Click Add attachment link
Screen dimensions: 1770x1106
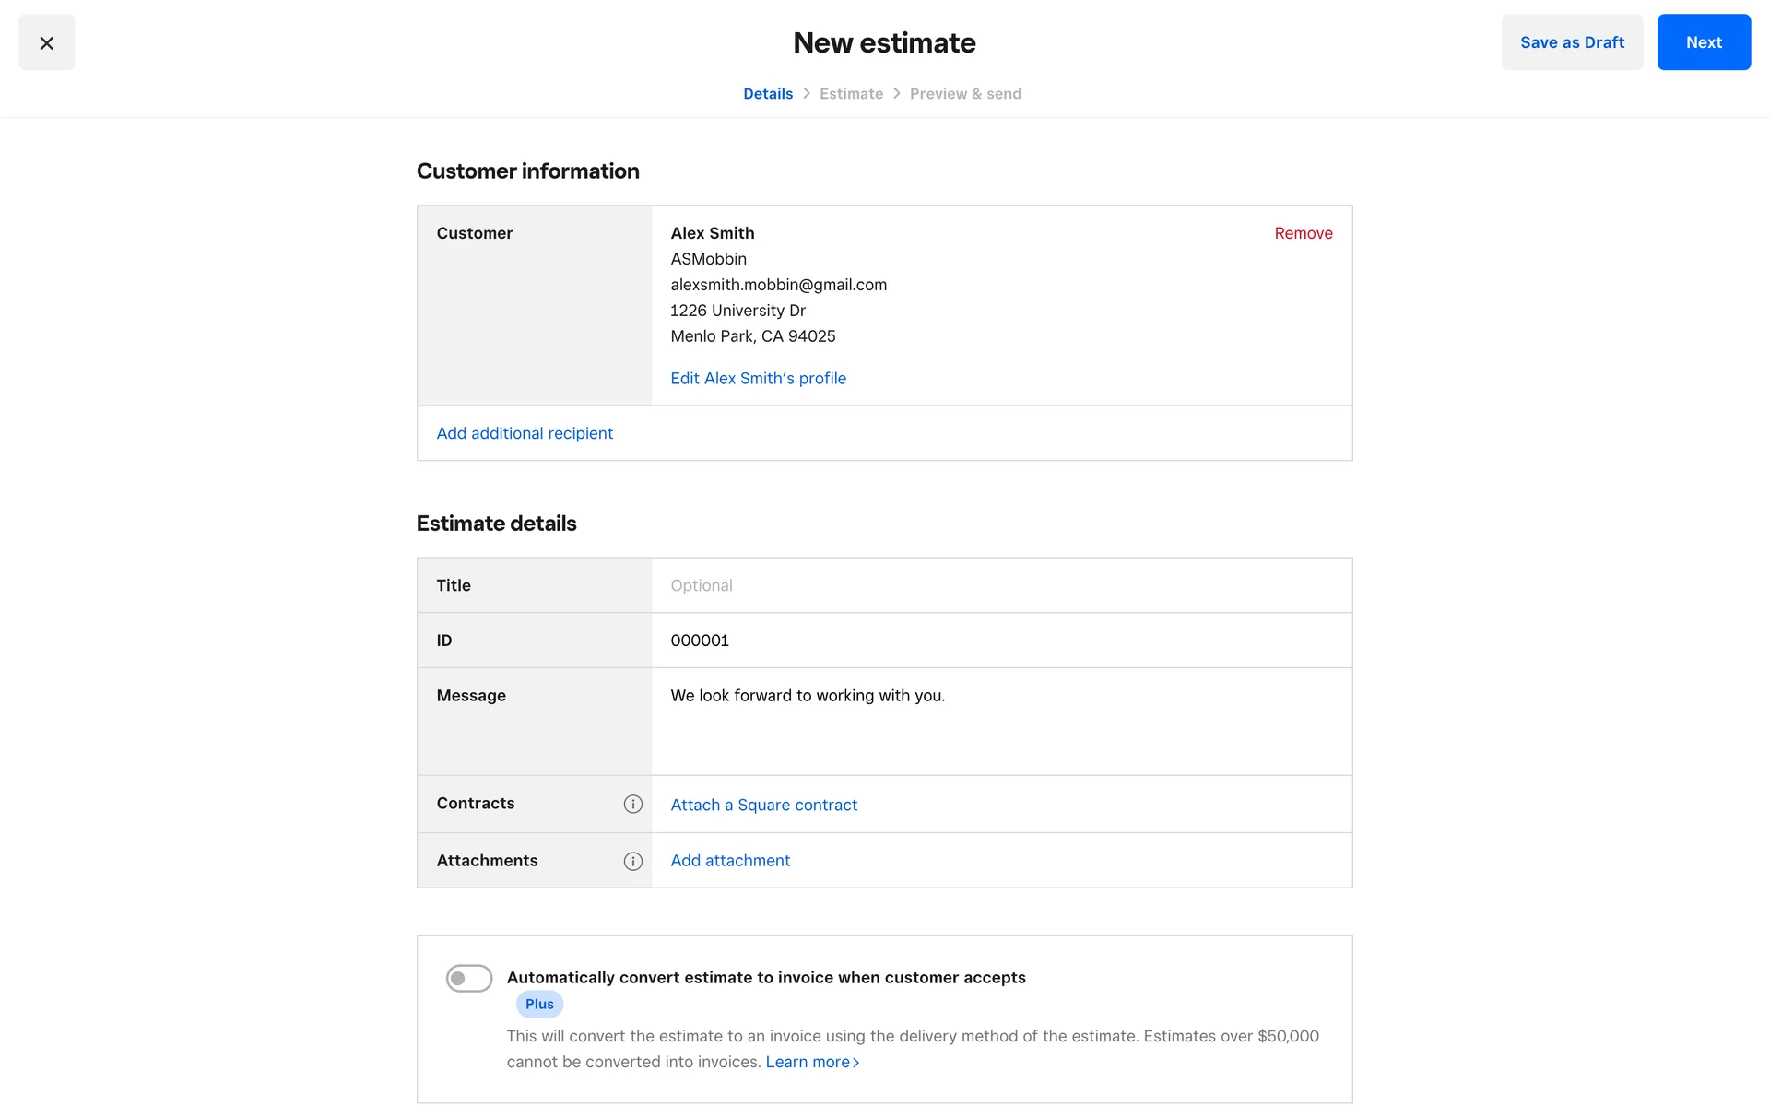(730, 861)
